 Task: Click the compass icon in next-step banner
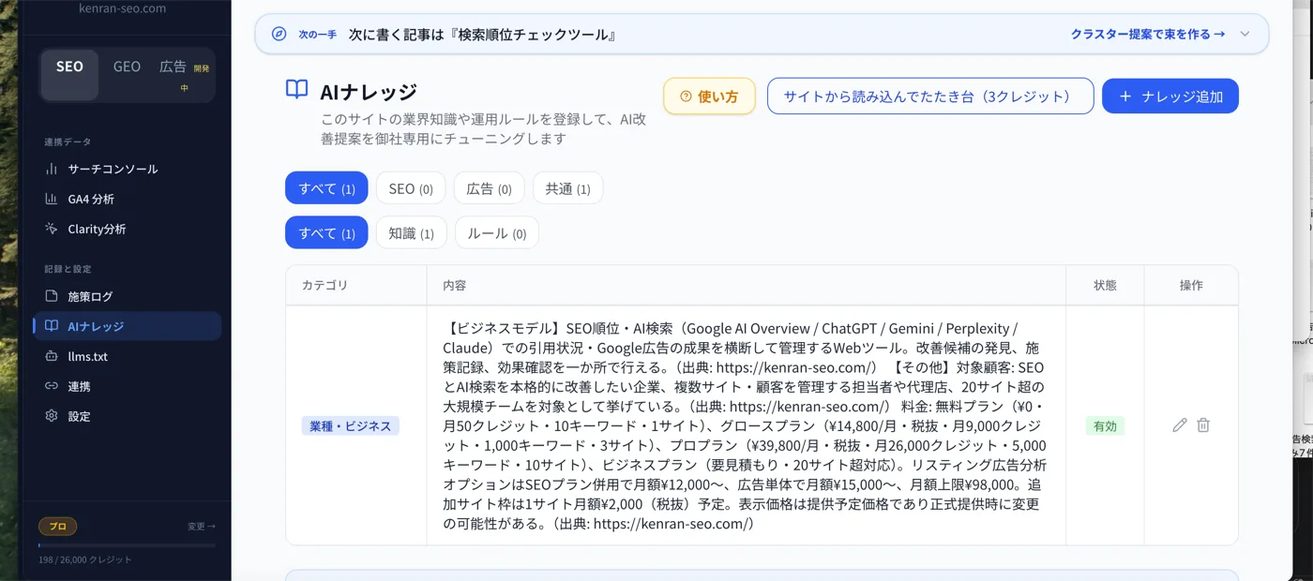click(x=279, y=34)
